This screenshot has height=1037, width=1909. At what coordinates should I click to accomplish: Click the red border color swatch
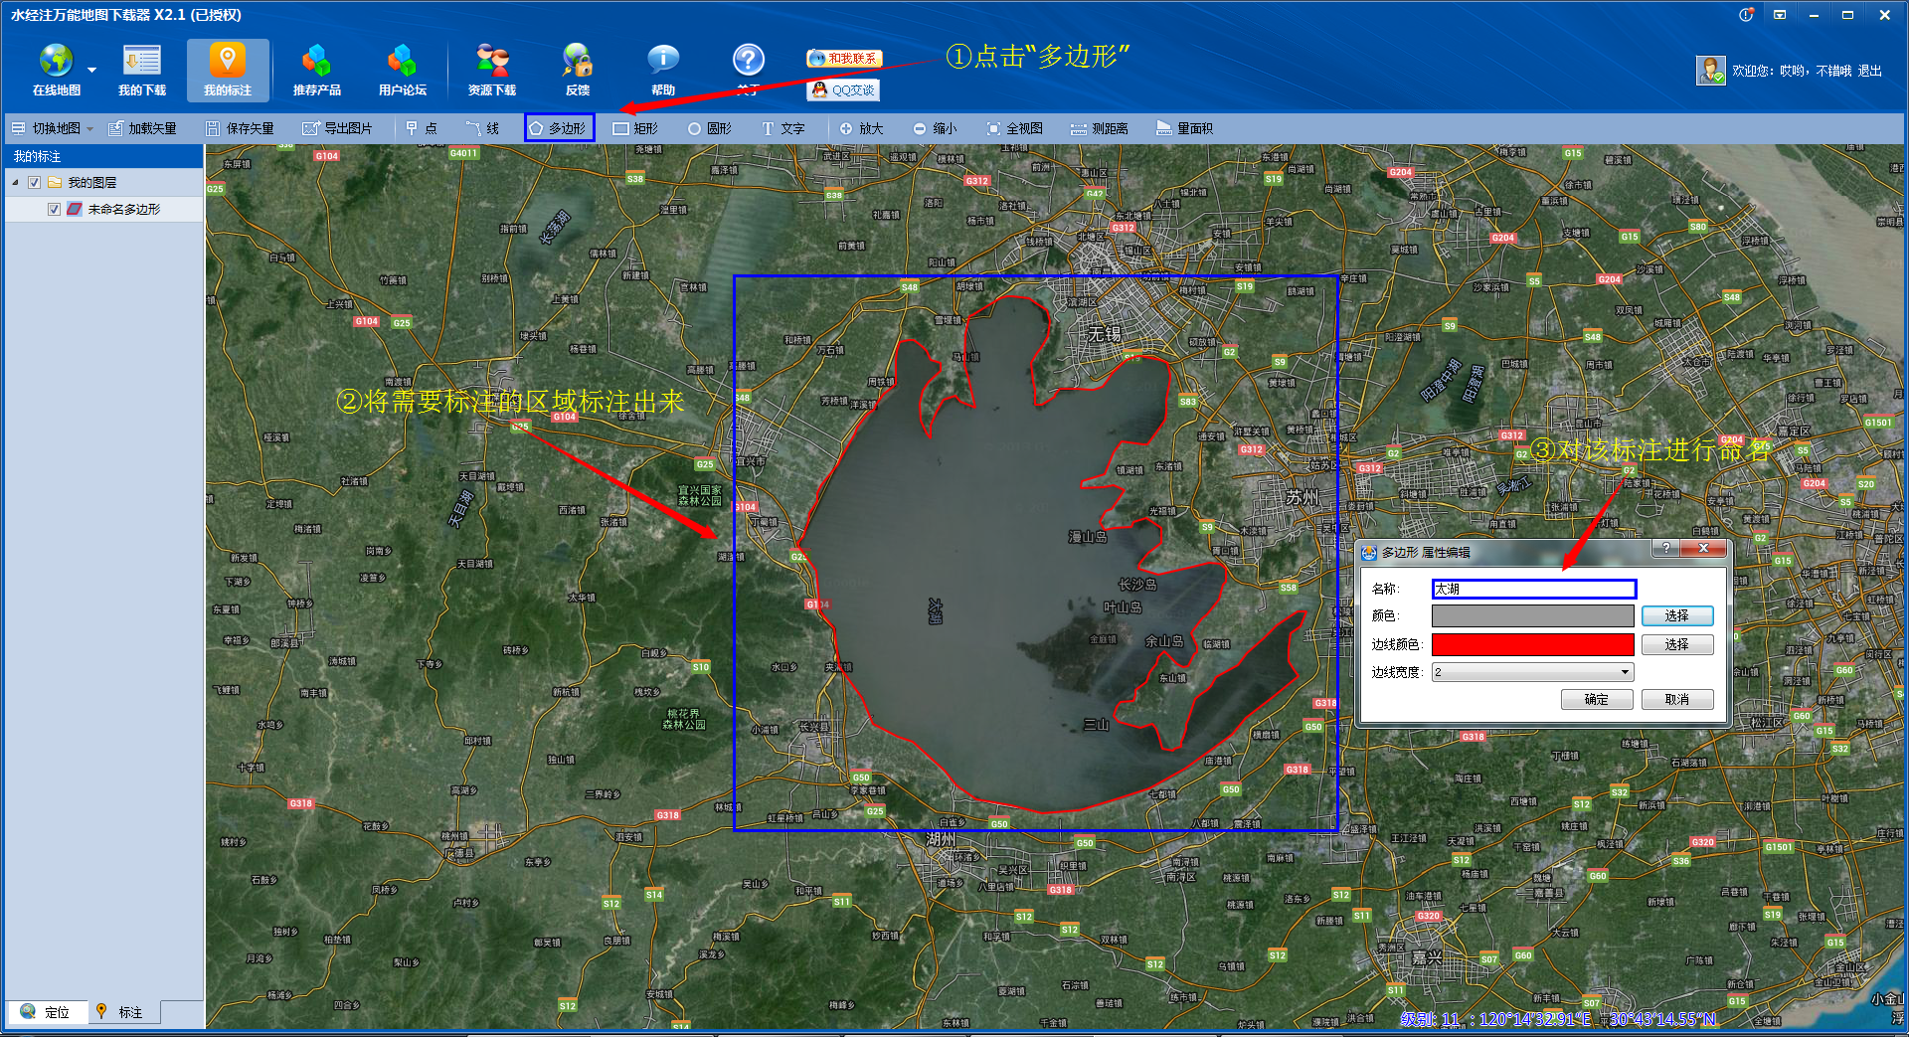[1533, 644]
